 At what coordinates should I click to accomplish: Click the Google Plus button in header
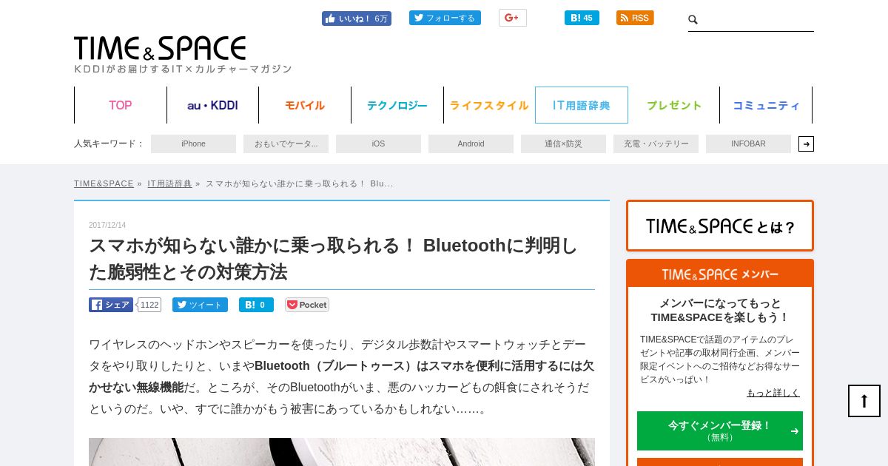click(x=512, y=18)
